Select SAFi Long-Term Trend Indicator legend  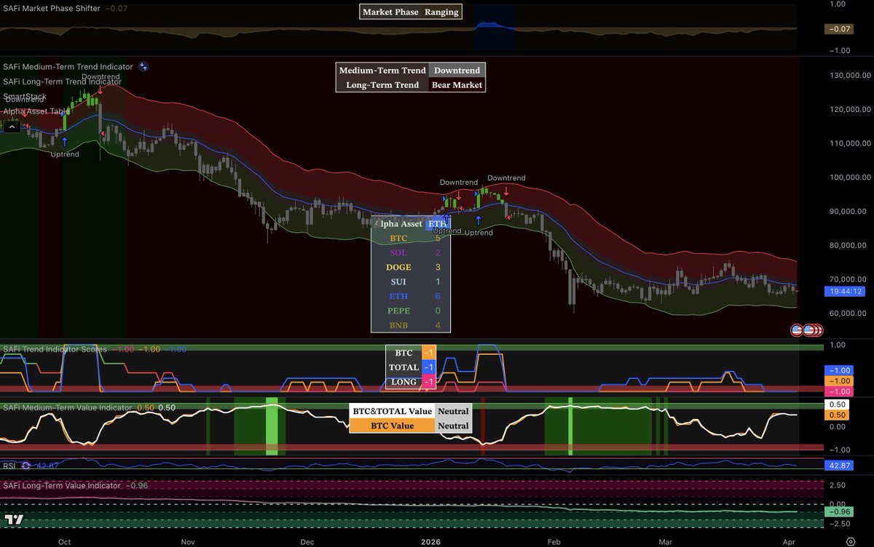62,81
